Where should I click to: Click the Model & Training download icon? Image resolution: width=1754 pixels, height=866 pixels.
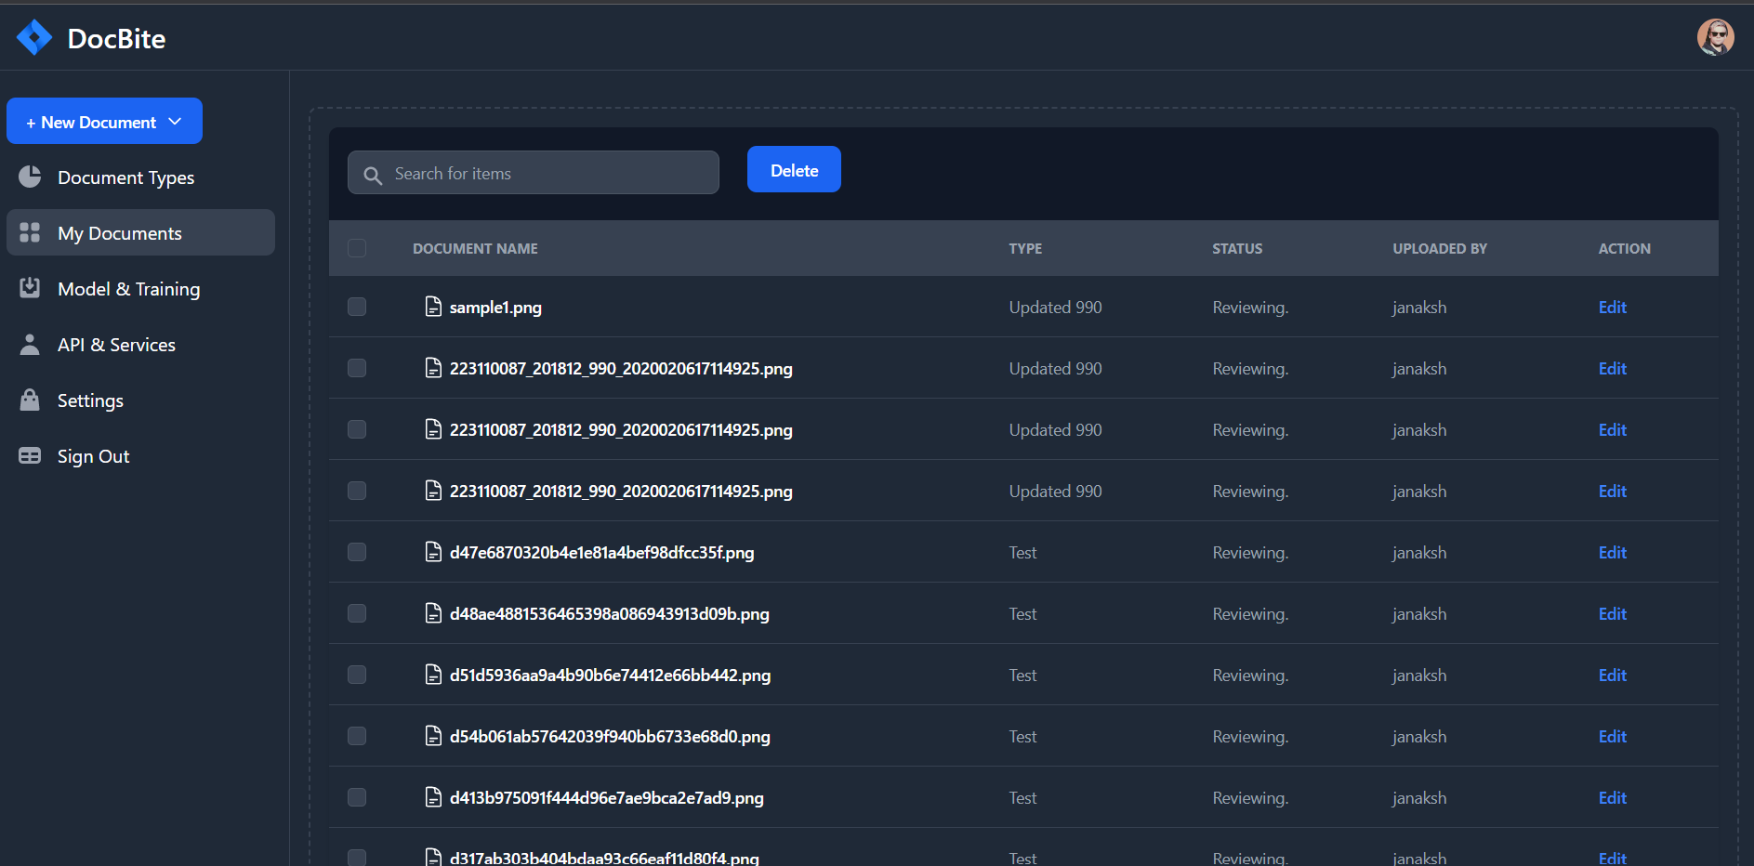click(30, 288)
